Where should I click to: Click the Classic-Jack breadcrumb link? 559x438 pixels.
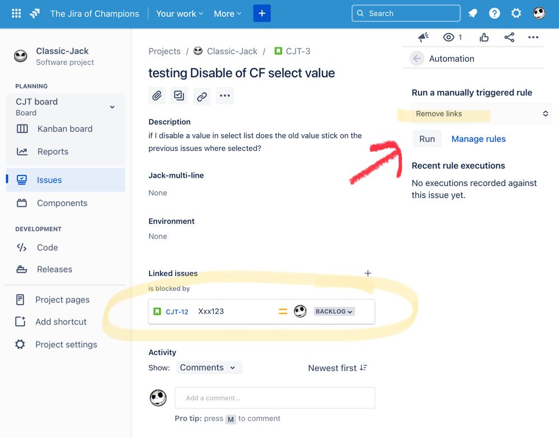[232, 51]
